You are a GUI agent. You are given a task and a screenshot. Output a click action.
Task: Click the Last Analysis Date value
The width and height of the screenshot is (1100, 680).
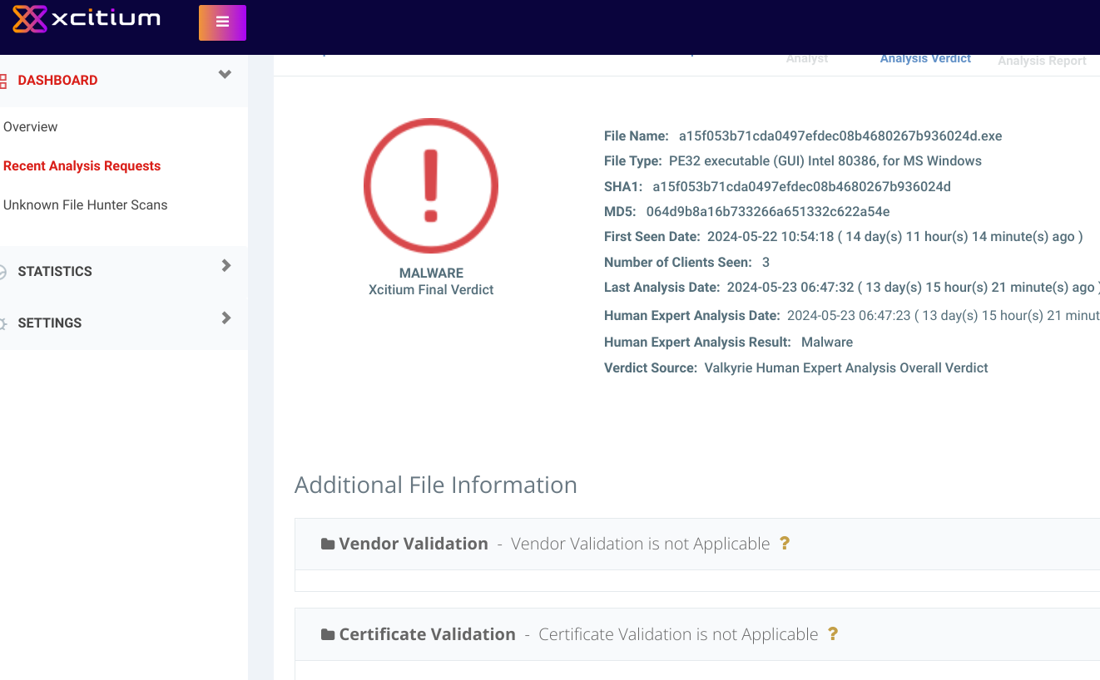(914, 288)
